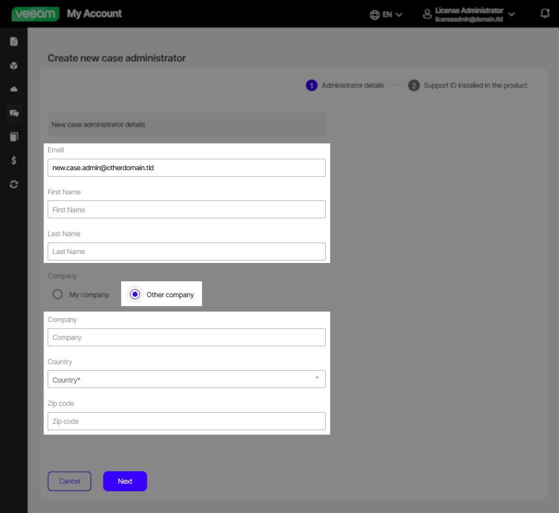Expand the EN language selector
This screenshot has width=559, height=513.
pyautogui.click(x=386, y=14)
